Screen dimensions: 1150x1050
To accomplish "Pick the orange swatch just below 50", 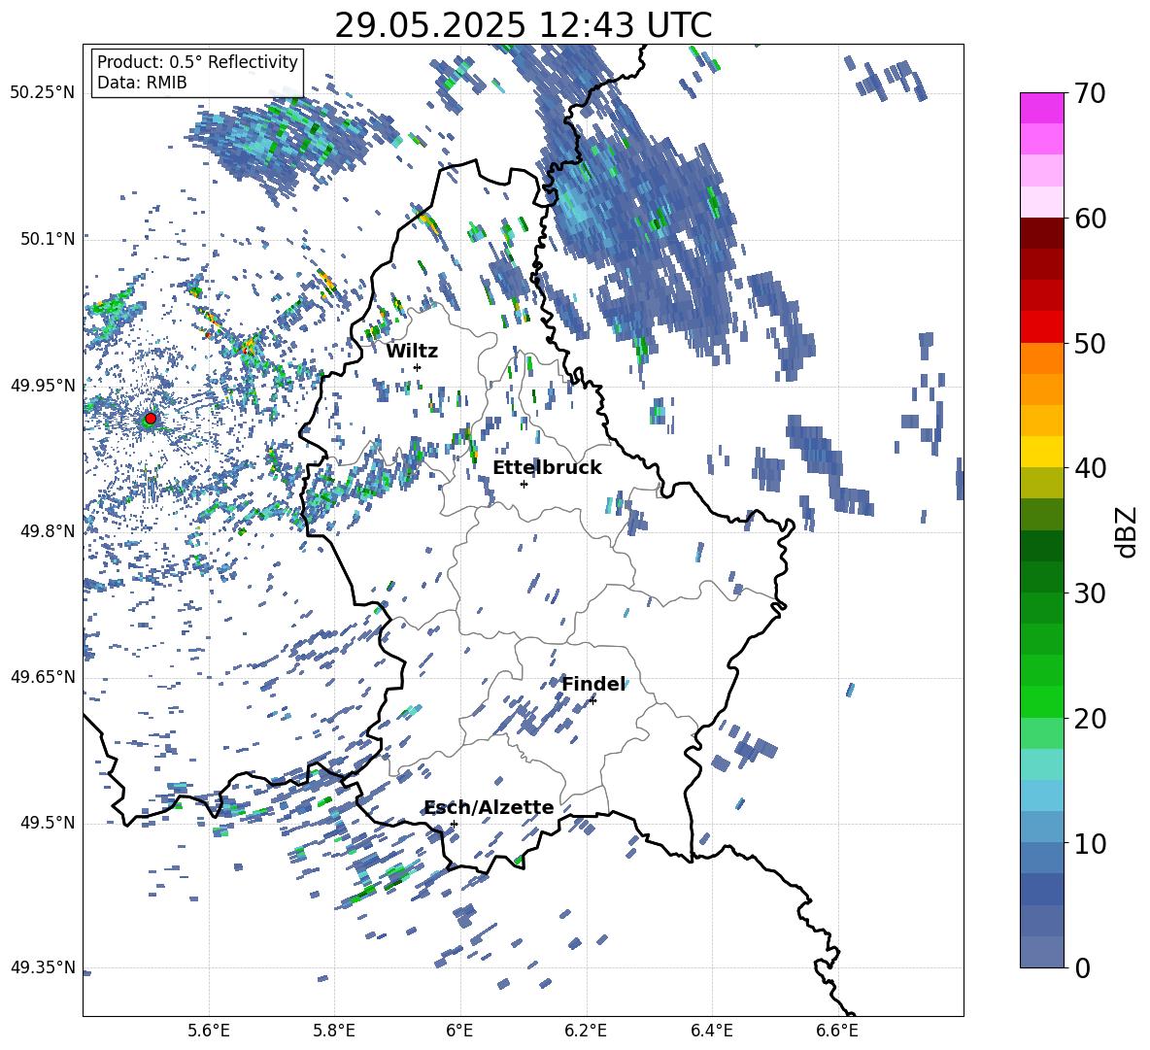I will coord(1041,357).
